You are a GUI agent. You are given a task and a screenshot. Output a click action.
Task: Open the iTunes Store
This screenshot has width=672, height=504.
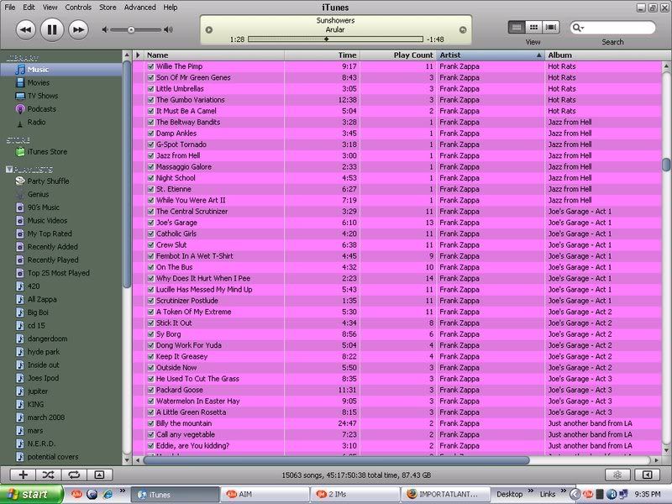pyautogui.click(x=47, y=152)
